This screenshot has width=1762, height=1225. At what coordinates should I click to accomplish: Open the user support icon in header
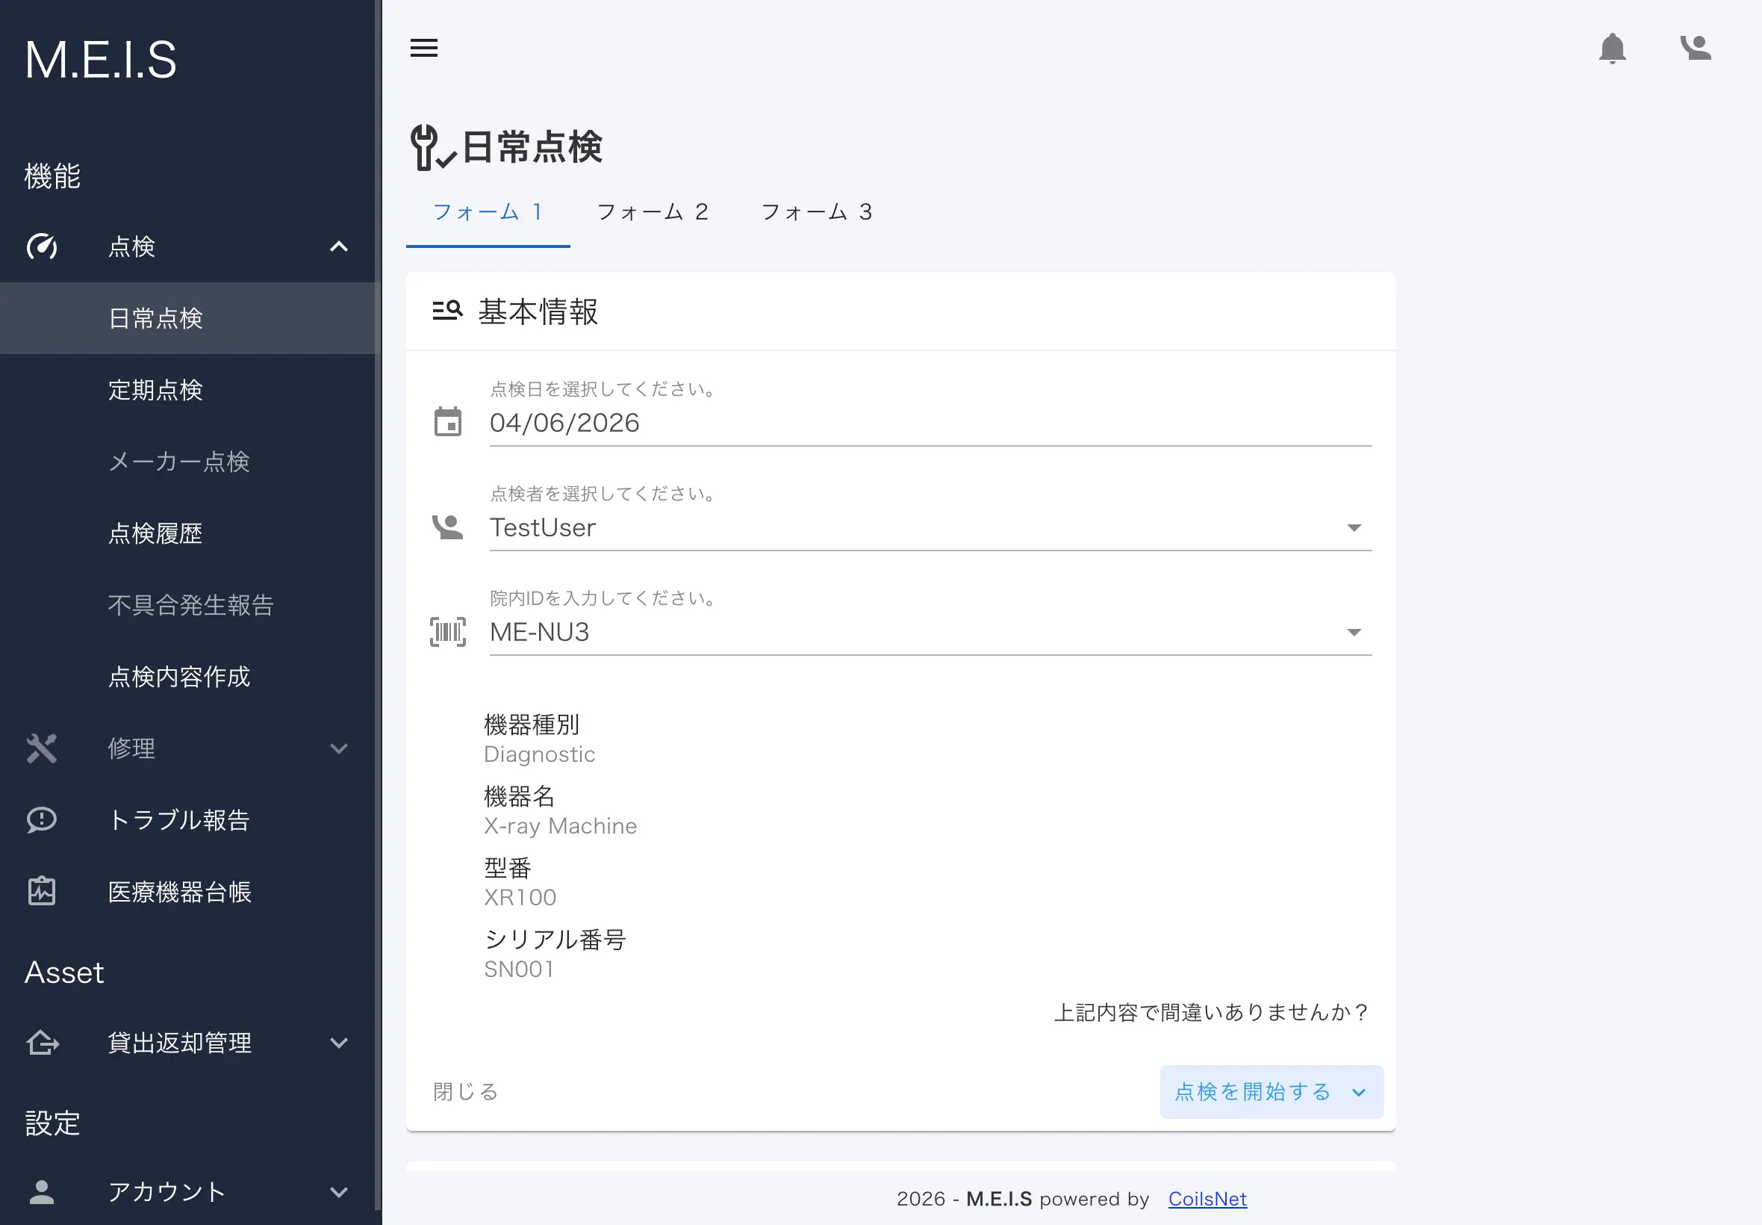click(1696, 48)
